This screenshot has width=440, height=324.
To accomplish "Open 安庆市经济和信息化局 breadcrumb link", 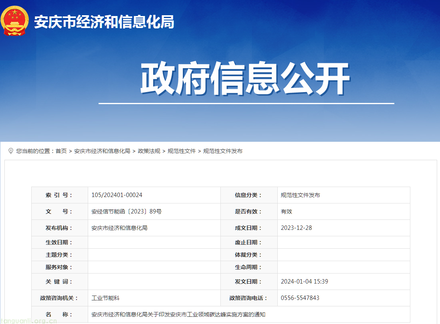I will (102, 151).
